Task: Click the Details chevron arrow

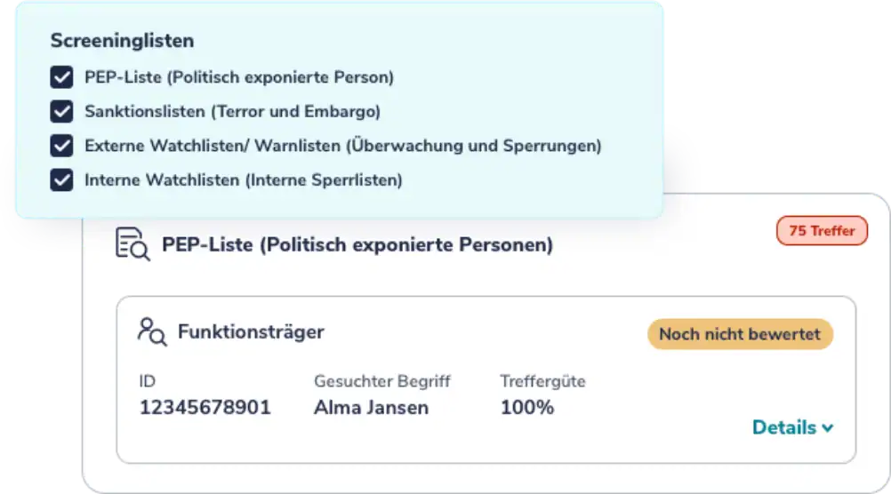Action: point(828,428)
